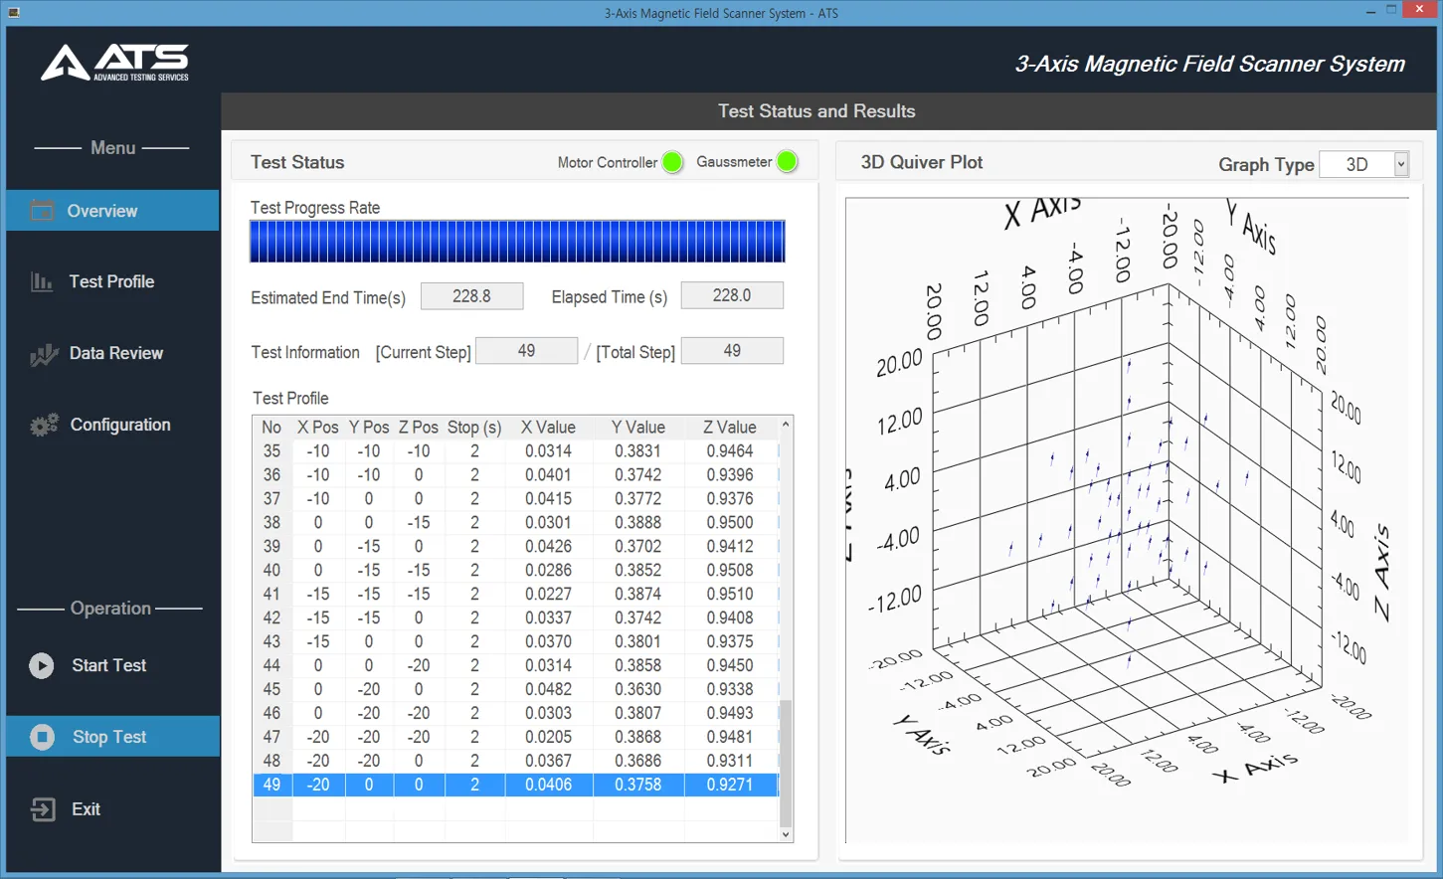This screenshot has width=1443, height=879.
Task: Click the X Pos column header
Action: [x=318, y=428]
